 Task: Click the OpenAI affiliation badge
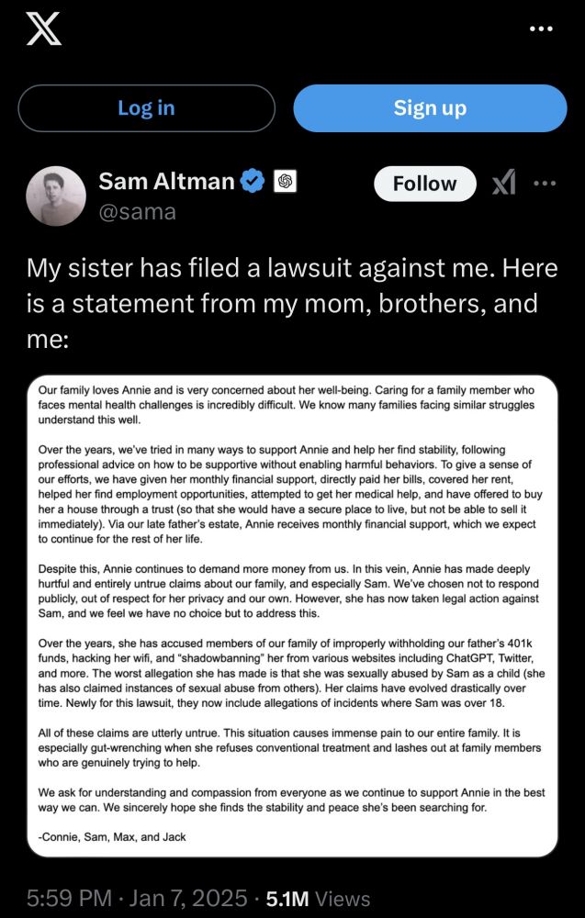click(285, 181)
